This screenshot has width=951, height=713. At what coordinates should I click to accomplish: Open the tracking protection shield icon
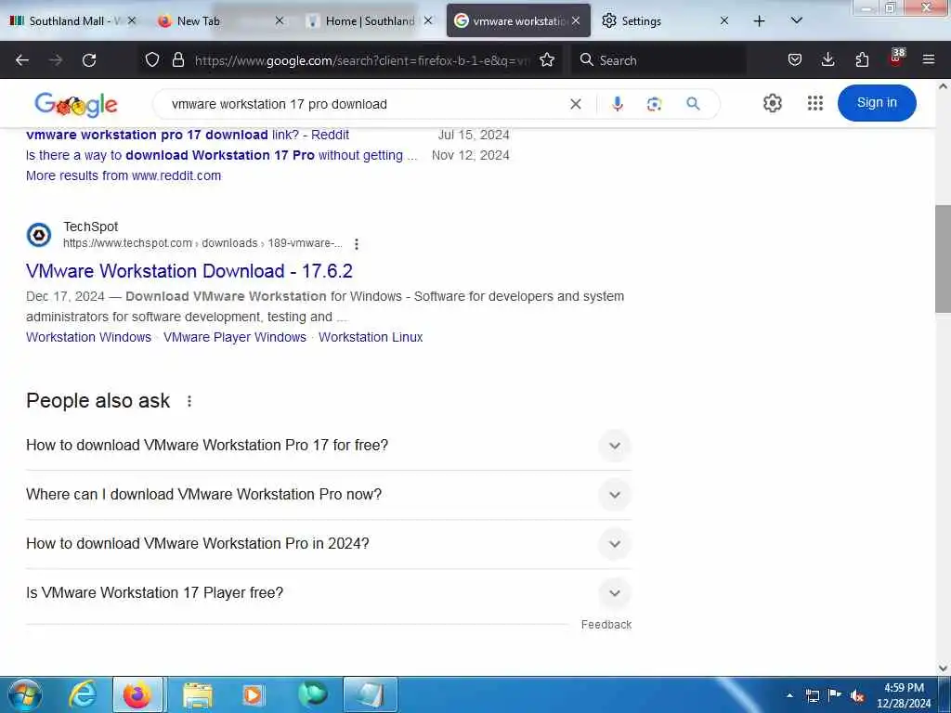click(x=152, y=60)
